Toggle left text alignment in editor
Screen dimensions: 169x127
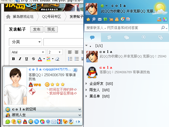point(70,52)
